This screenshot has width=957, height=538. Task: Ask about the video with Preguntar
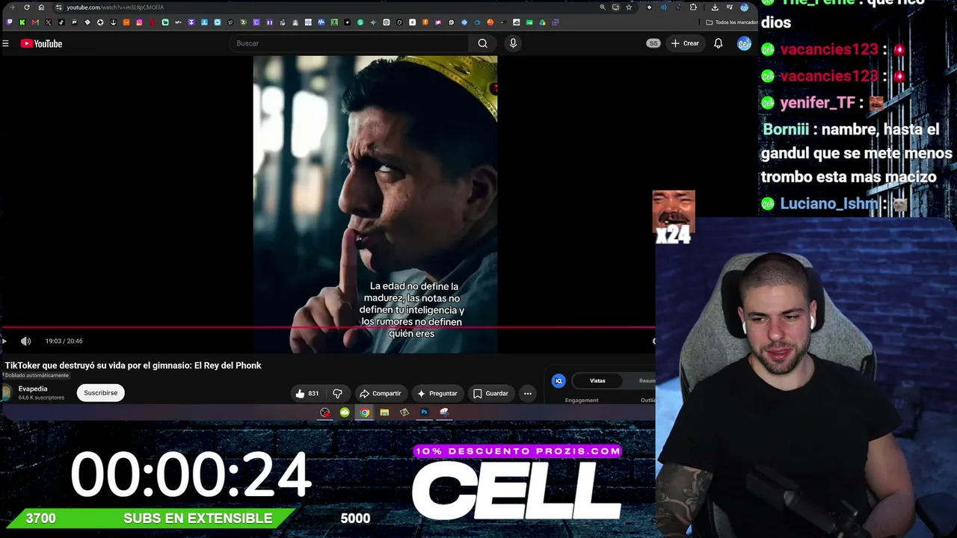[437, 393]
